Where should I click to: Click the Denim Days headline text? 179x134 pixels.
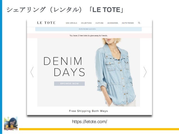(x=64, y=67)
